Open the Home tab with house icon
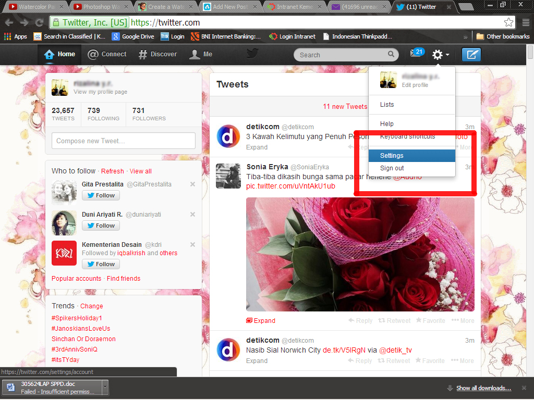 (x=59, y=54)
